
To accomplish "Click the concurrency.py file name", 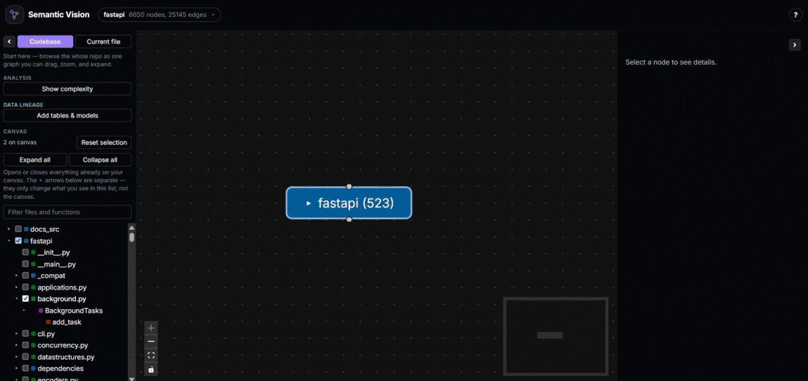I will click(x=63, y=345).
